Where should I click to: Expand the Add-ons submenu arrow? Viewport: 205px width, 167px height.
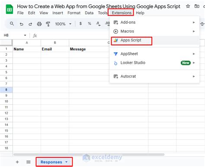tap(194, 22)
